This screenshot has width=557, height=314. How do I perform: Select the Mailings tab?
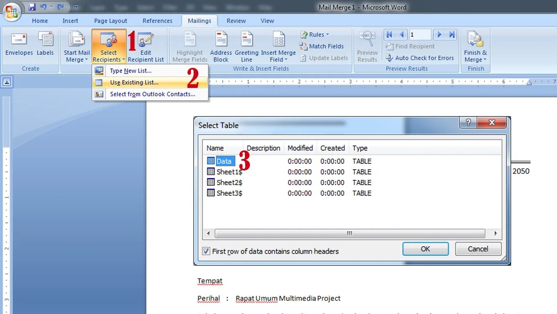click(x=199, y=21)
